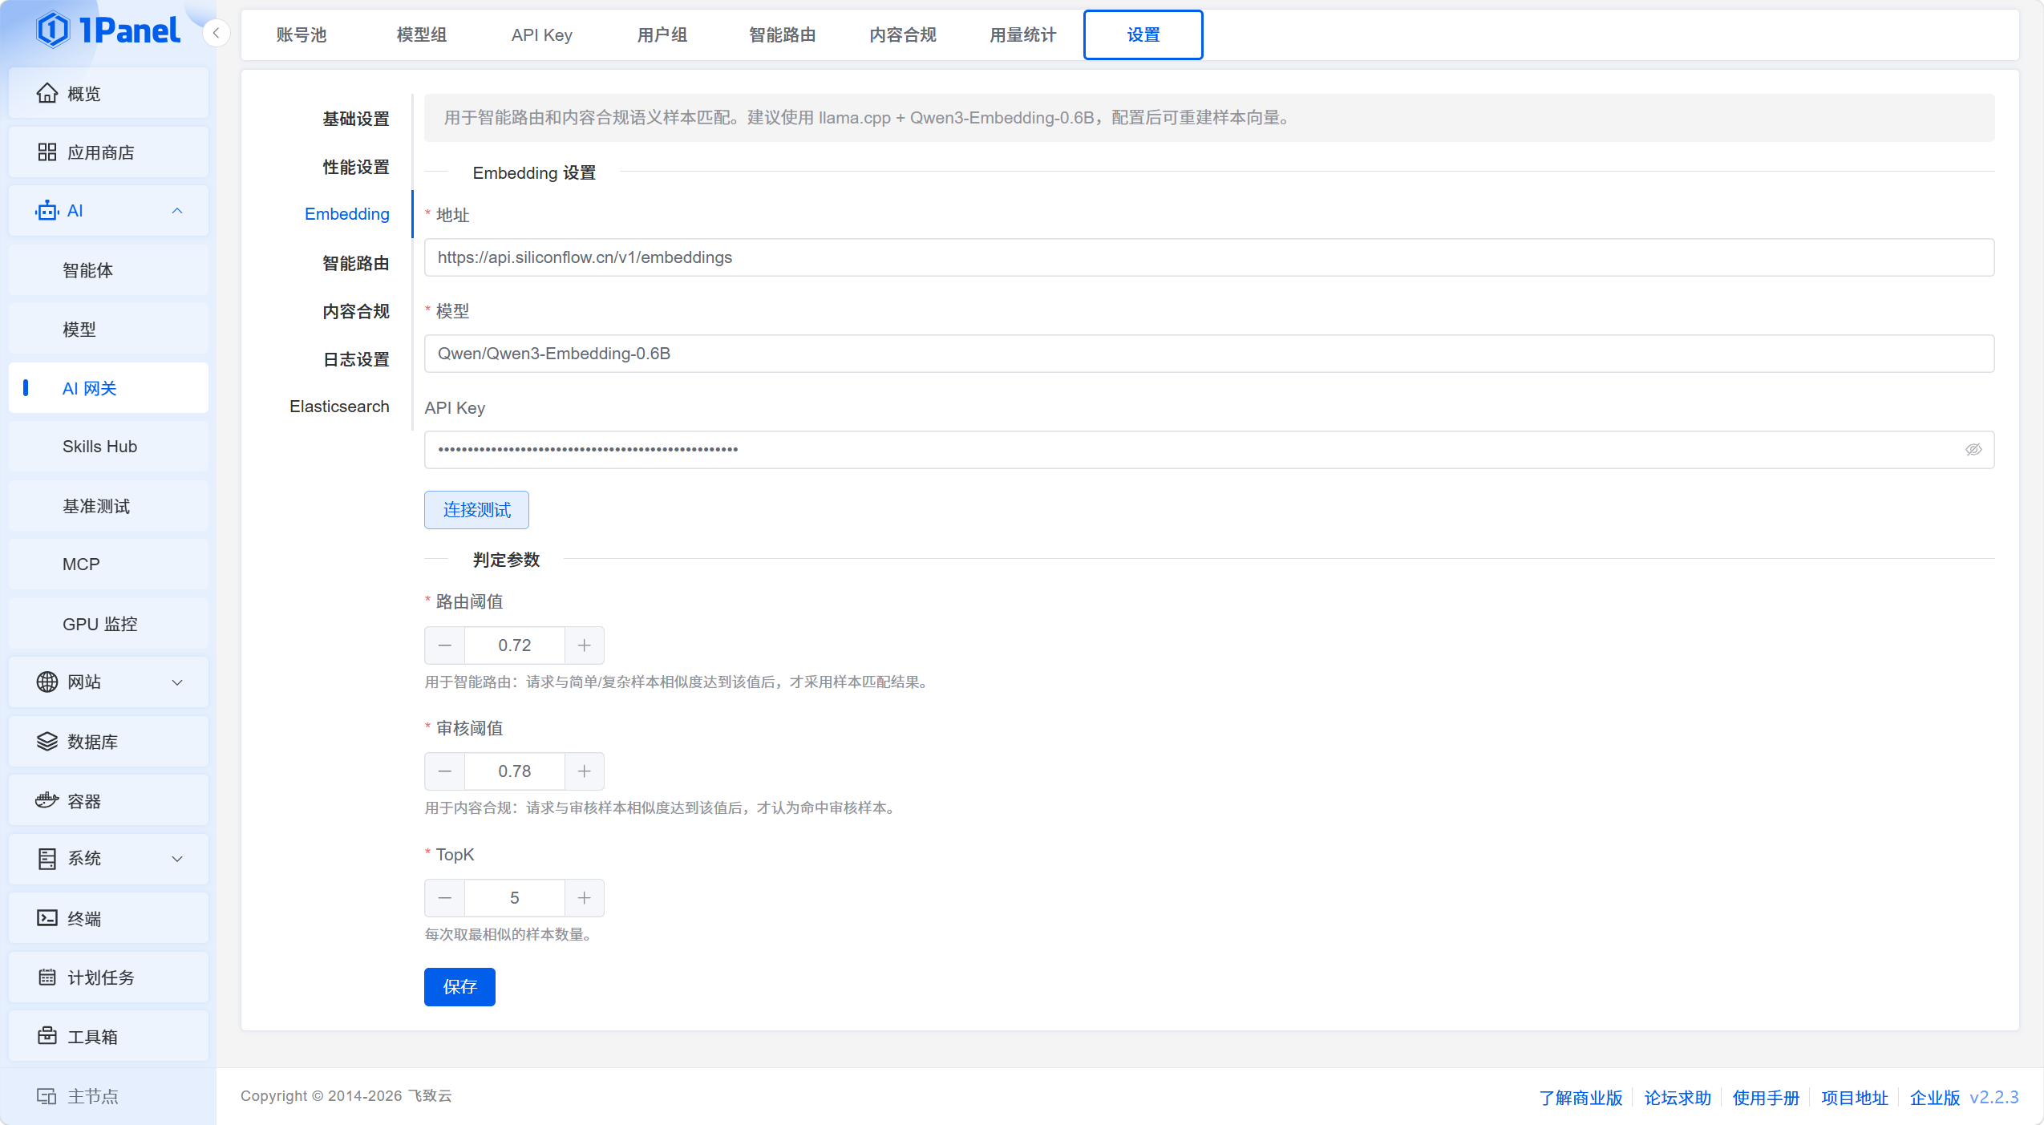Click the 数据库 layers icon
2044x1125 pixels.
coord(47,741)
